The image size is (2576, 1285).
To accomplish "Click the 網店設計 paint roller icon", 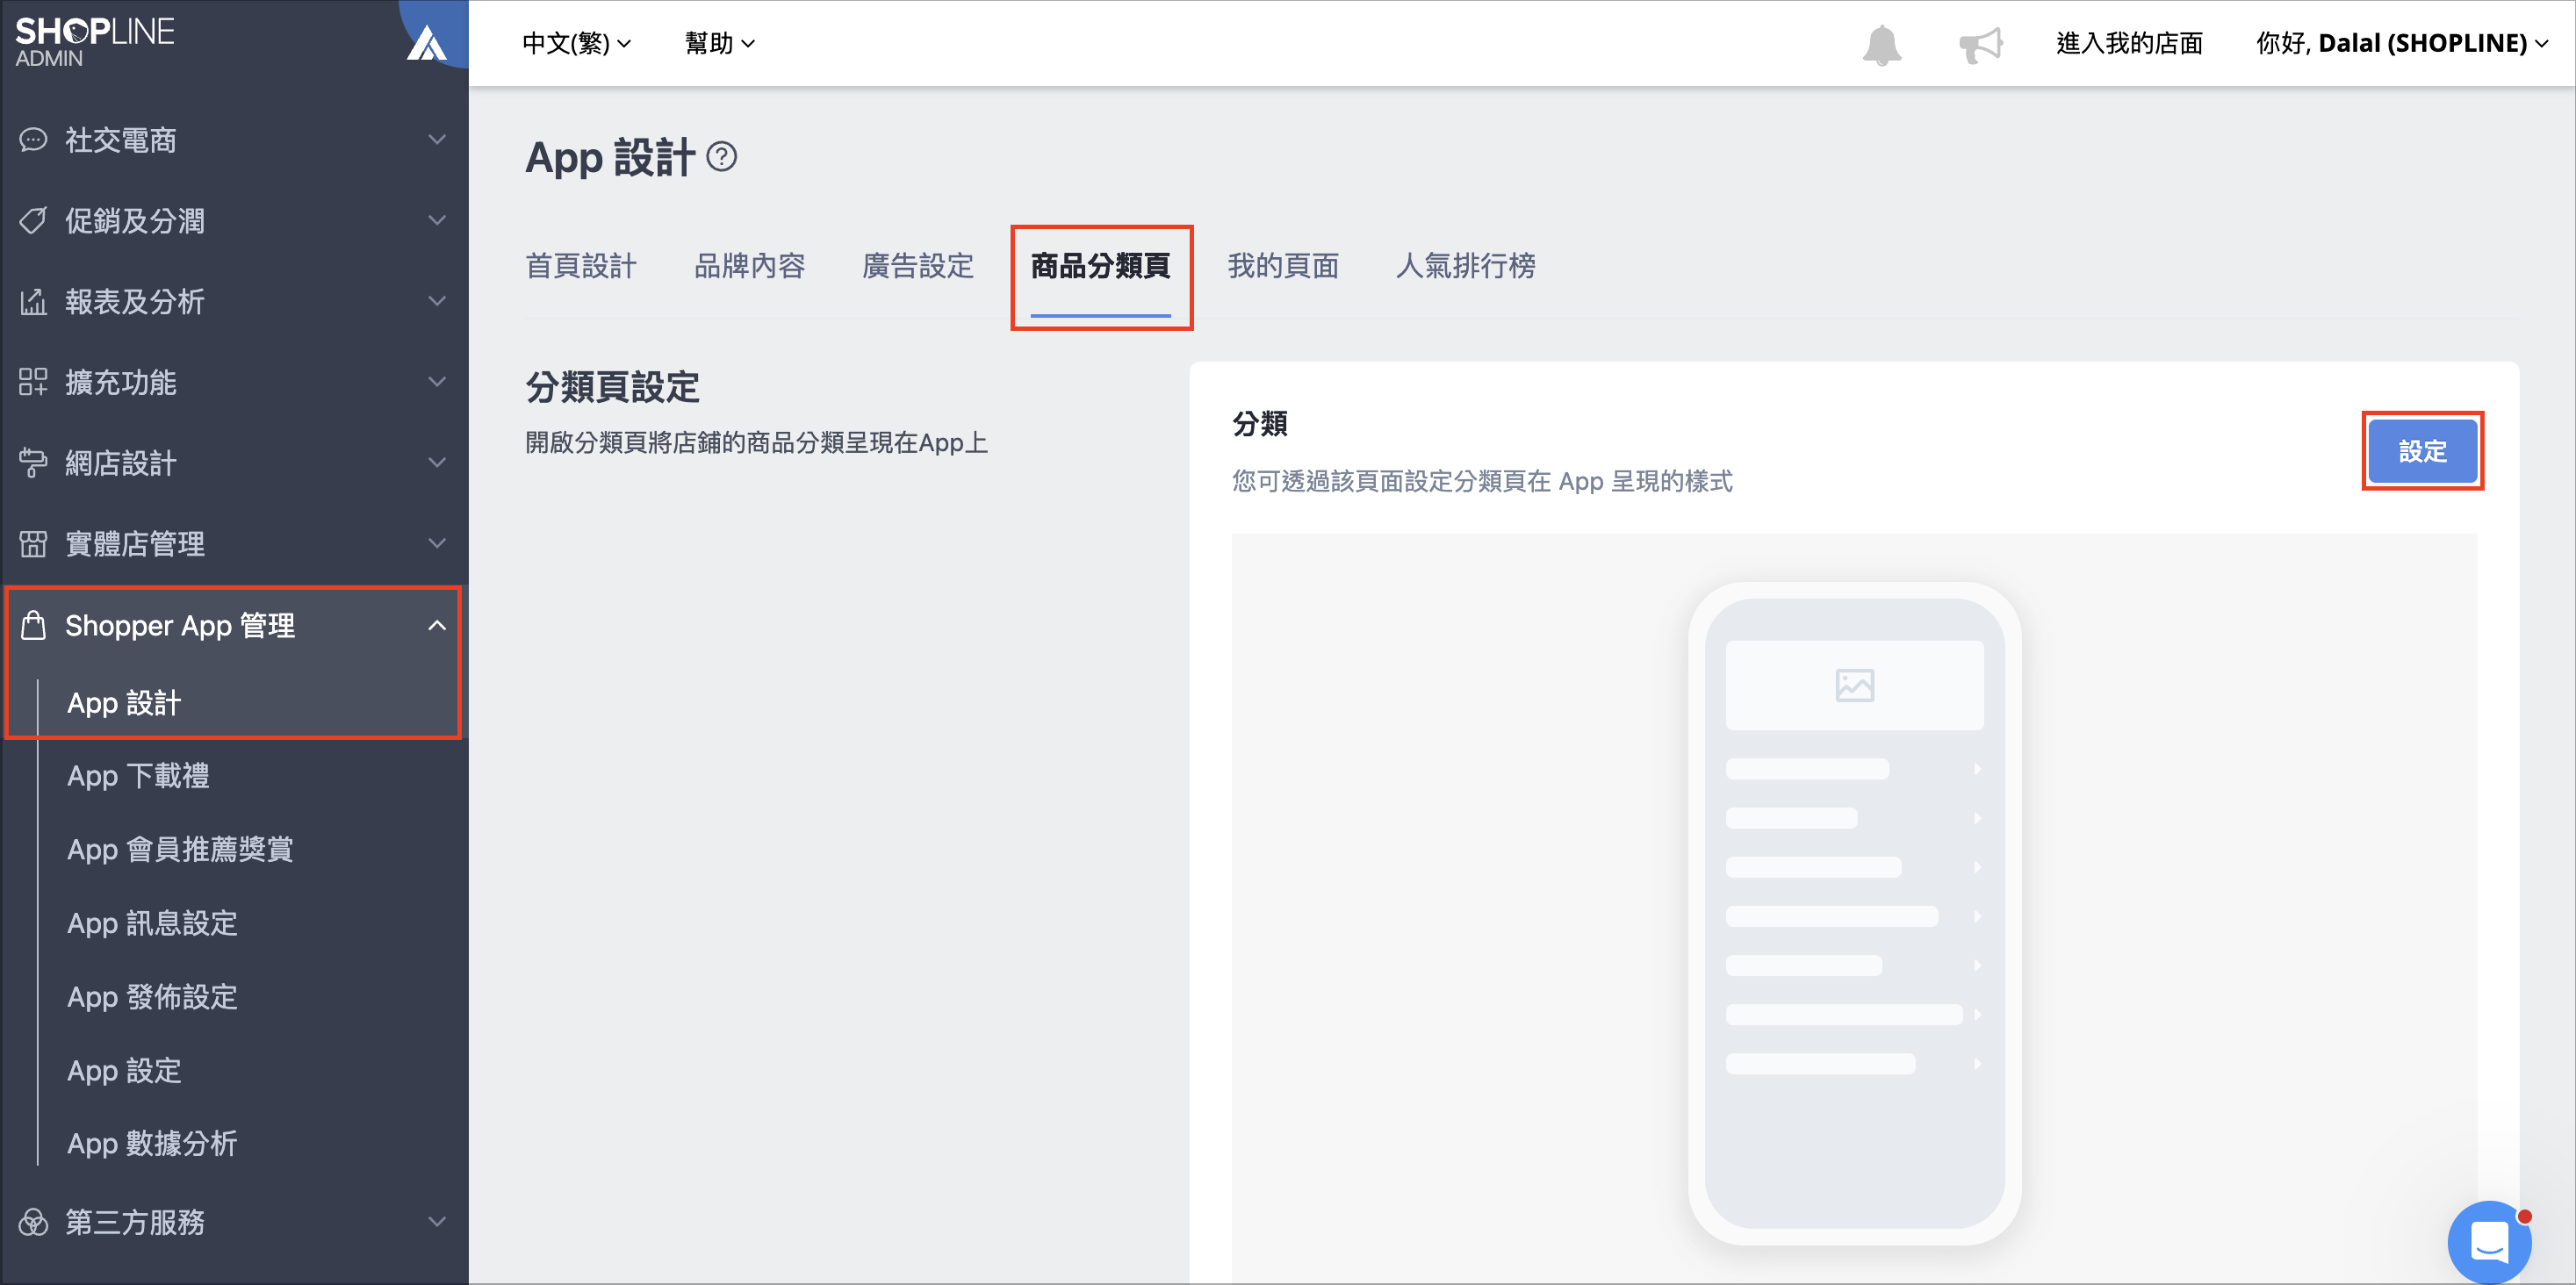I will (x=33, y=463).
